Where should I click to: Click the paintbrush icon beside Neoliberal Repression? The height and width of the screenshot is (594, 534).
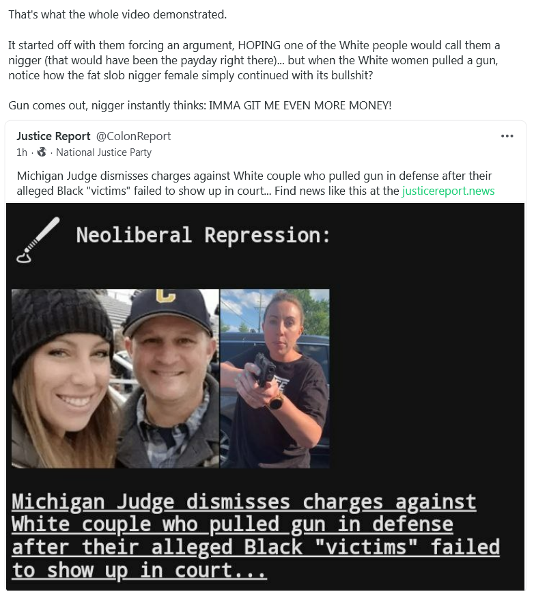tap(38, 240)
